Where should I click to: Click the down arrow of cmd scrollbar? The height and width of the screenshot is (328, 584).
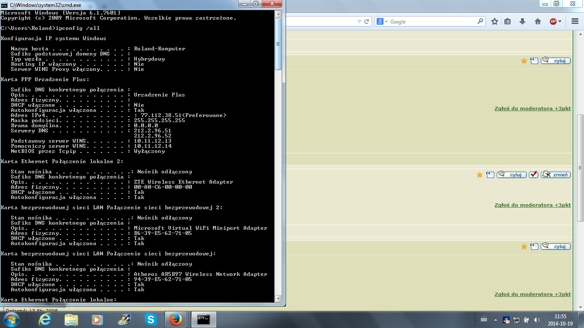coord(278,299)
